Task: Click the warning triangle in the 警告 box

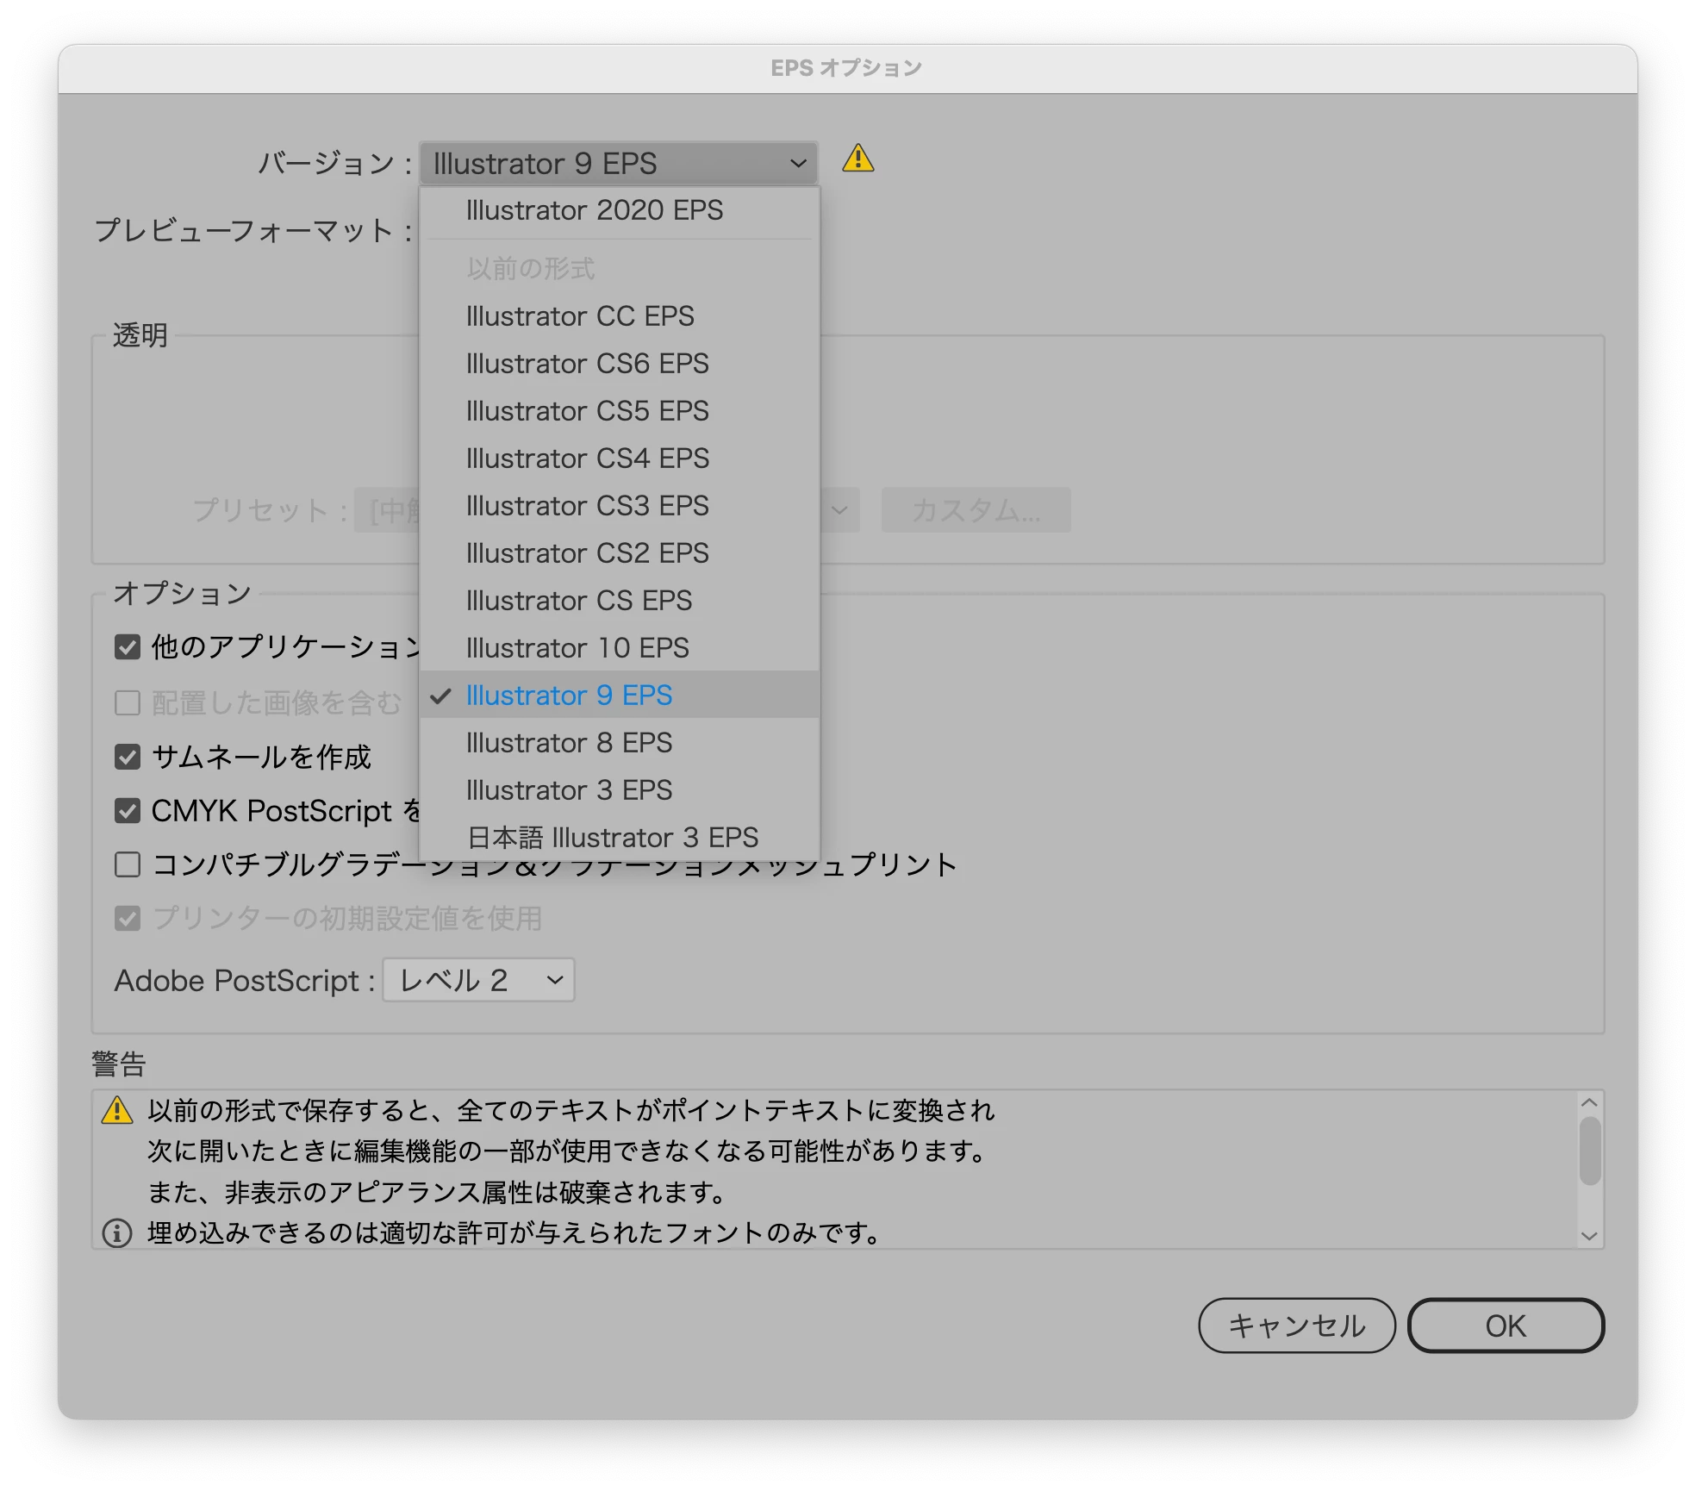Action: coord(117,1110)
